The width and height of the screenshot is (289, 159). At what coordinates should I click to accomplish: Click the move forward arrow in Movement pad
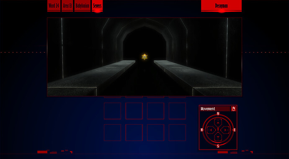(x=218, y=123)
